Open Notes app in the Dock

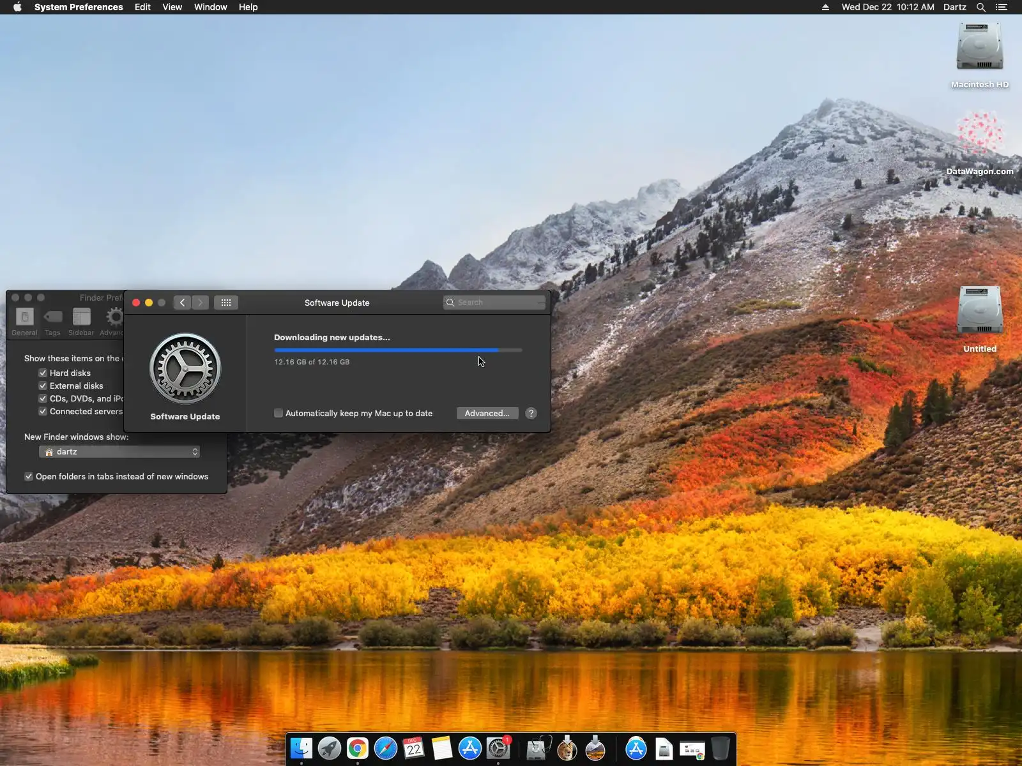[x=442, y=748]
